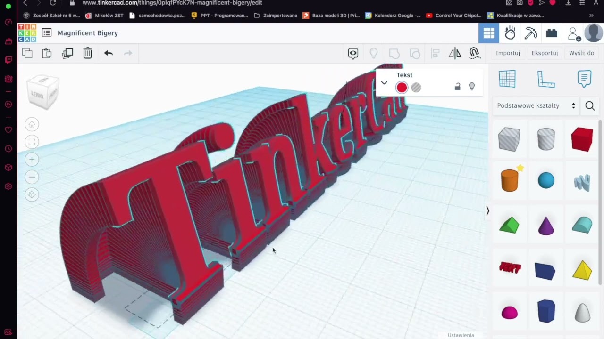The image size is (604, 339).
Task: Collapse the Tekst shape panel chevron
Action: tap(384, 83)
